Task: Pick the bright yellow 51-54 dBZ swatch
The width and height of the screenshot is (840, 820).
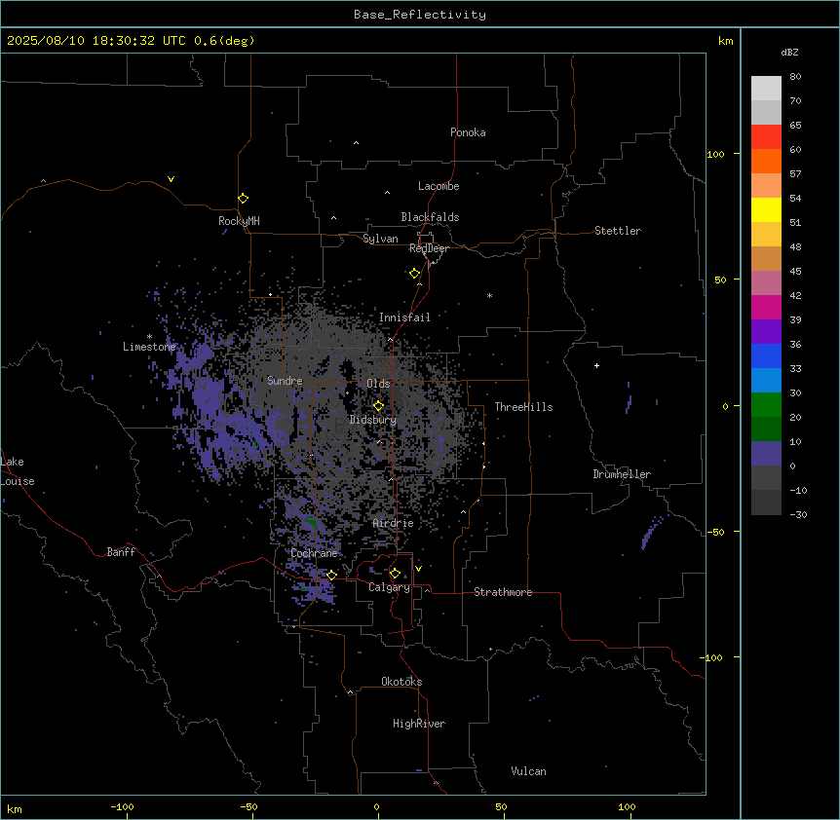Action: (x=766, y=209)
